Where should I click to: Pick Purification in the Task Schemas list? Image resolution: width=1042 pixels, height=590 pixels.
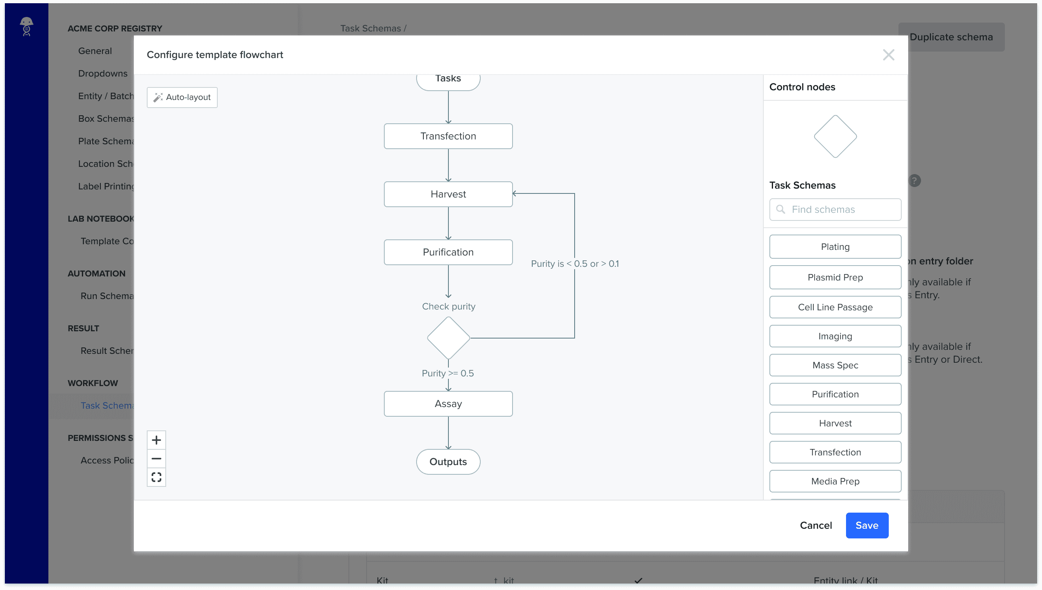click(835, 394)
